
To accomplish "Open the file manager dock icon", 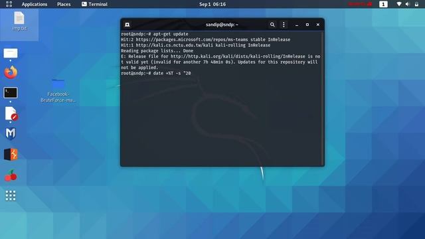I will point(11,53).
